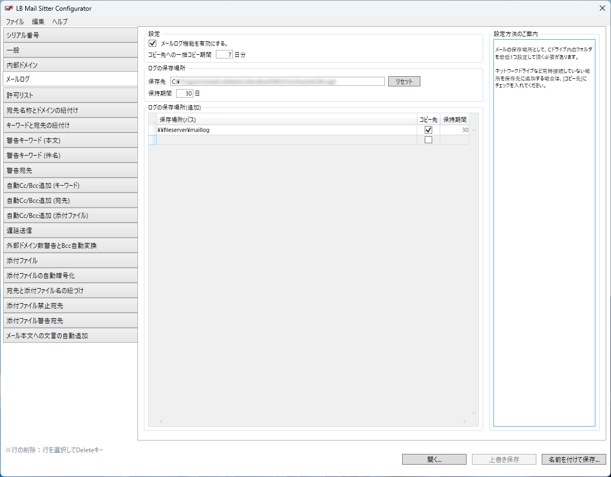
Task: Go to 警告宛先 section
Action: coord(70,170)
